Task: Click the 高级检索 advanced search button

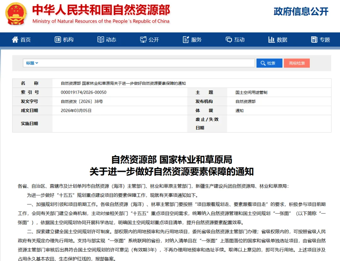Action: [297, 63]
